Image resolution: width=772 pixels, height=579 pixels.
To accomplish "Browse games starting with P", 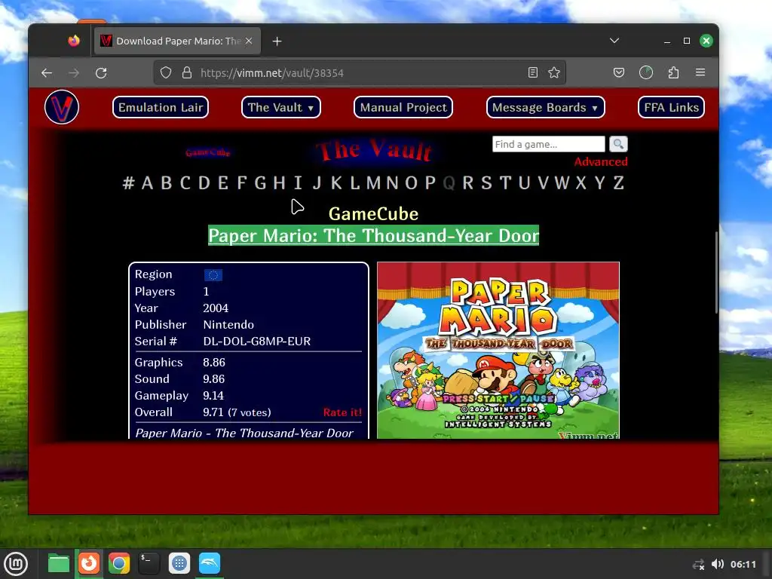I will pos(430,183).
